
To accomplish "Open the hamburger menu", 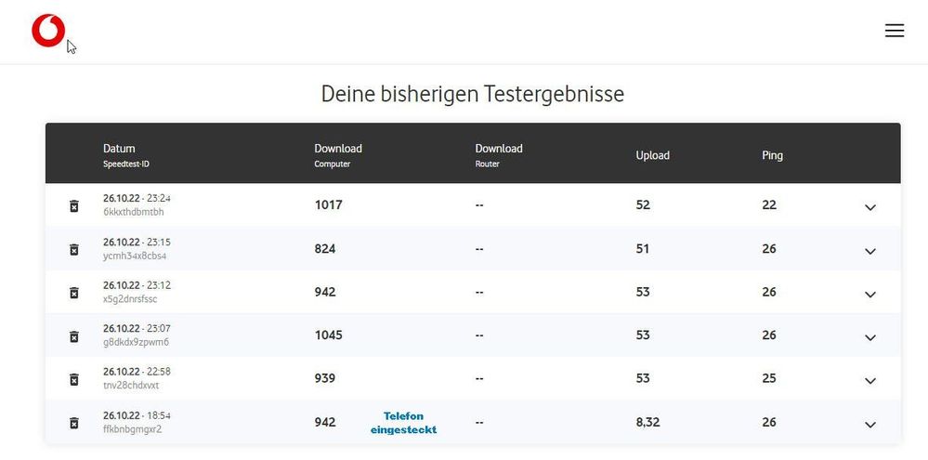I will pos(895,31).
